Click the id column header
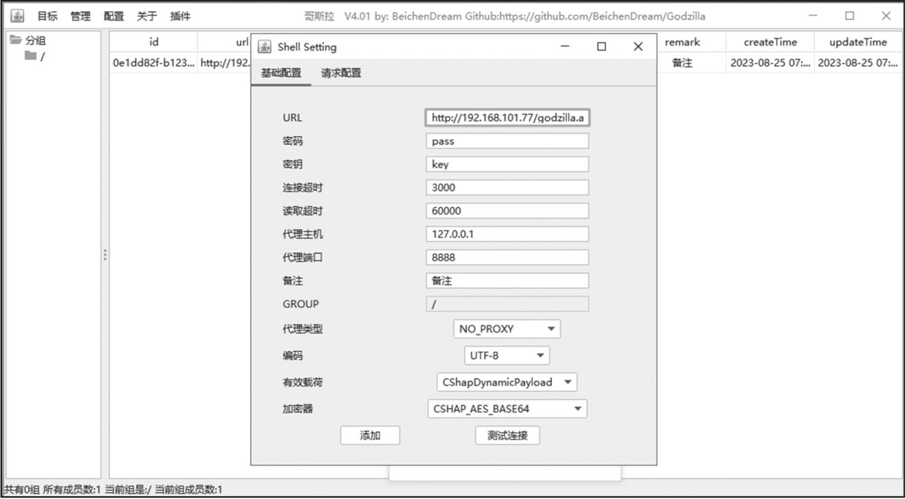The height and width of the screenshot is (499, 906). tap(154, 42)
